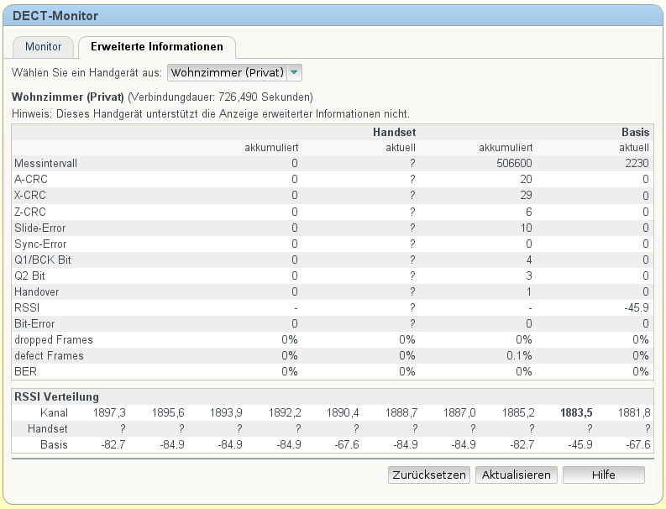Click the Slide-Error value 10
Screen dimensions: 666x509
(526, 228)
